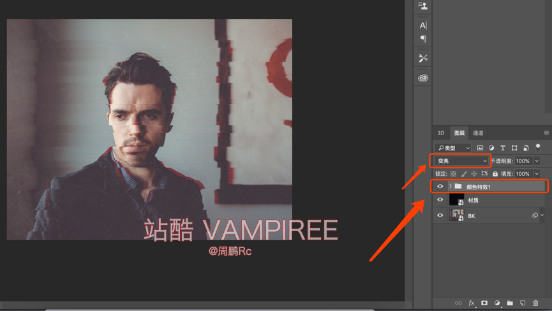Open the Paragraph panel icon

click(423, 39)
